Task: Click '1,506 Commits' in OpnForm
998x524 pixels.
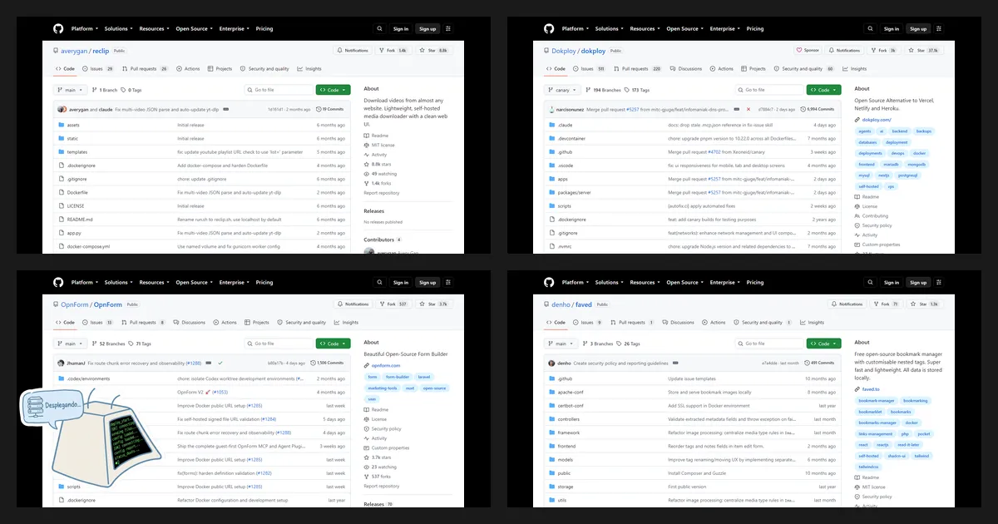Action: tap(326, 363)
